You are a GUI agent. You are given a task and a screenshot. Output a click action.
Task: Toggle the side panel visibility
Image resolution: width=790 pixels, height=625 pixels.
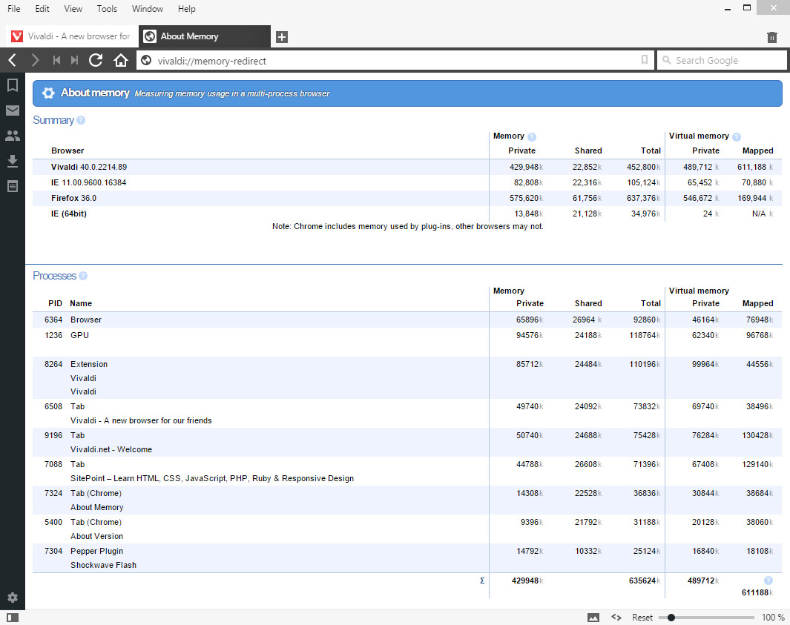coord(12,618)
